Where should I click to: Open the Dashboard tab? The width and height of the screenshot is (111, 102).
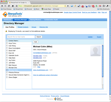7,20
